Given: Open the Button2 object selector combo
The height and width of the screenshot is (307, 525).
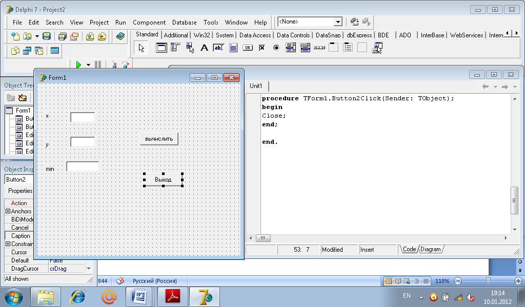Looking at the screenshot, I should click(19, 180).
